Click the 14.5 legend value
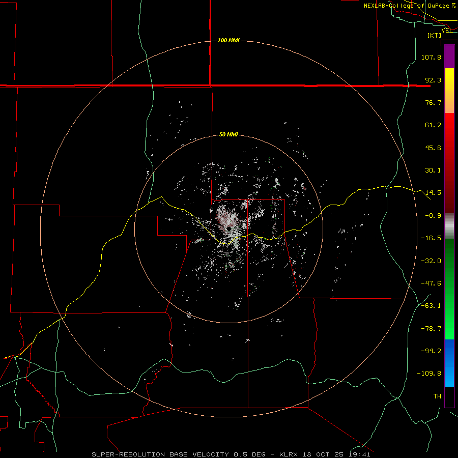Image resolution: width=458 pixels, height=458 pixels. point(433,193)
